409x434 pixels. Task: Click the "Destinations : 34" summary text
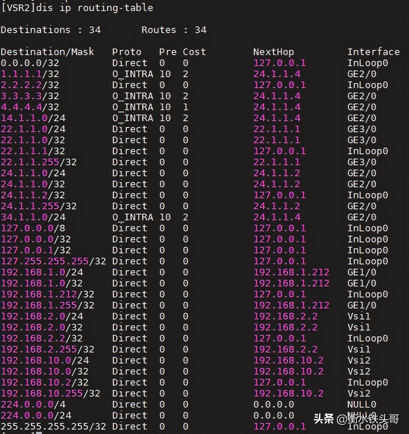pyautogui.click(x=51, y=30)
